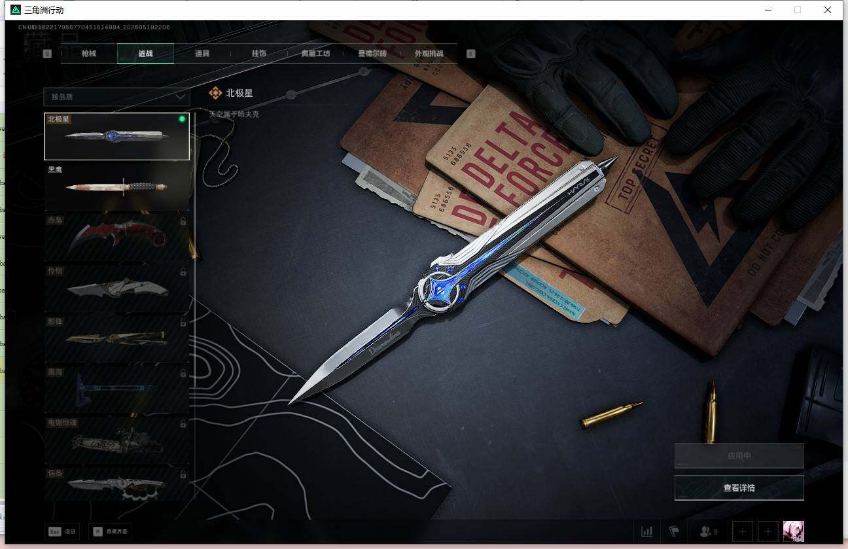The width and height of the screenshot is (848, 549).
Task: Open the 挂饰 charms tab
Action: click(259, 54)
